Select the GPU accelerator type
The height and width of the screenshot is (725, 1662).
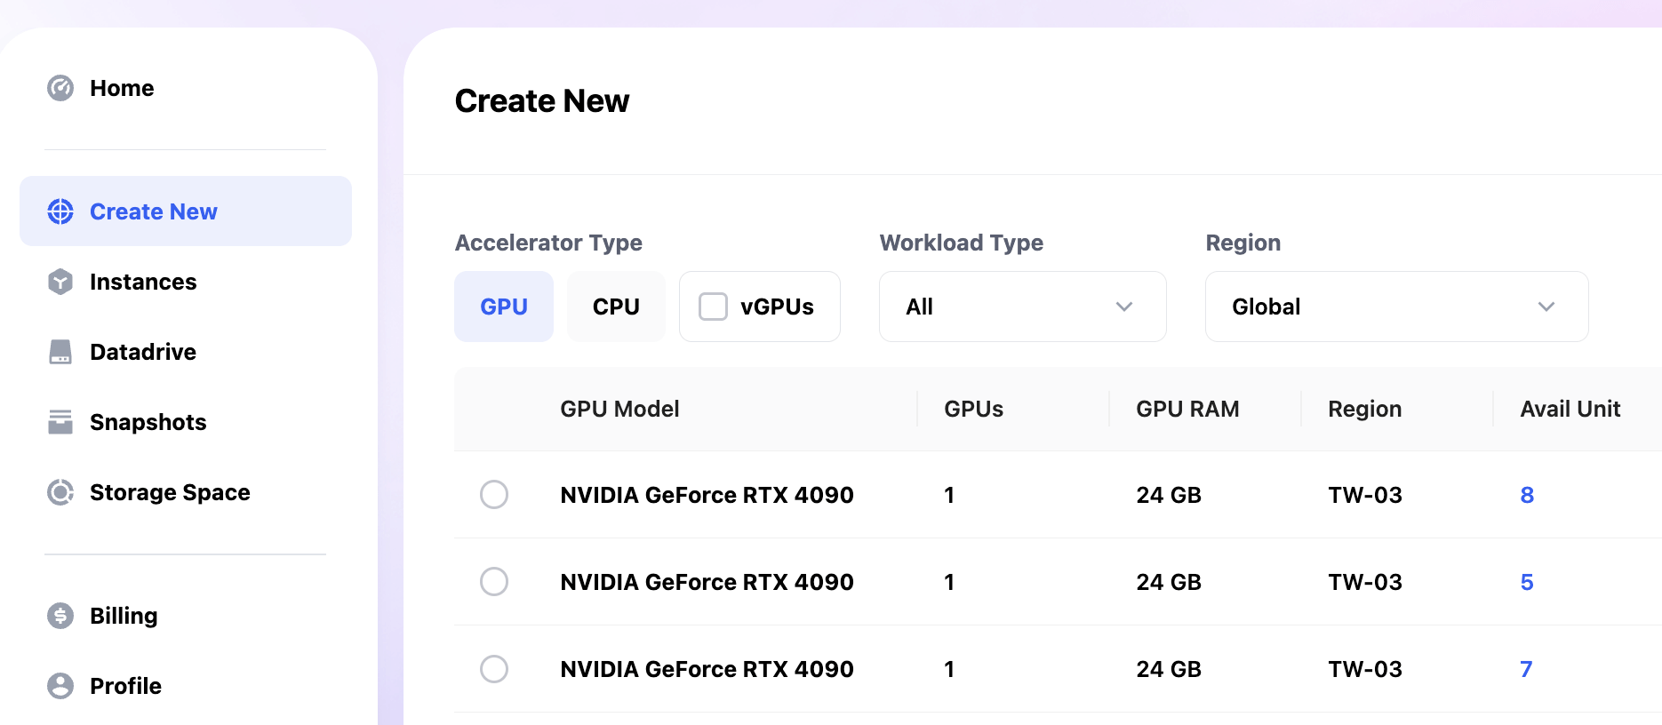504,307
